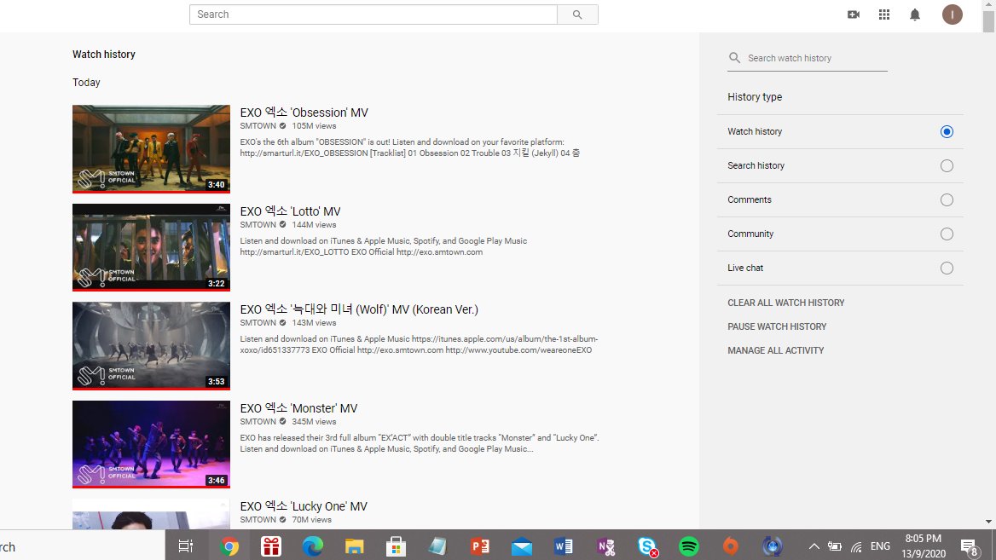
Task: Open the Mail app from the taskbar
Action: click(x=522, y=546)
